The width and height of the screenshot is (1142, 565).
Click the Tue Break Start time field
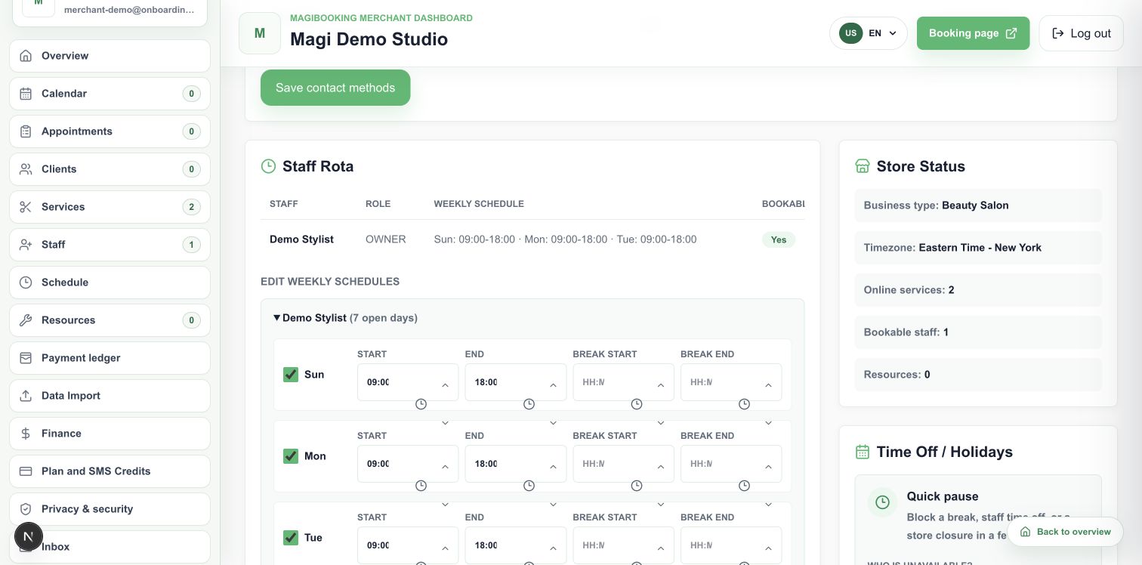pyautogui.click(x=623, y=545)
